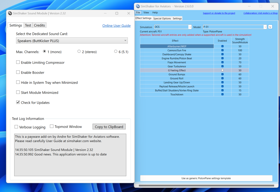Click Flaps Movement strength value 70
The height and width of the screenshot is (192, 280).
tap(240, 62)
